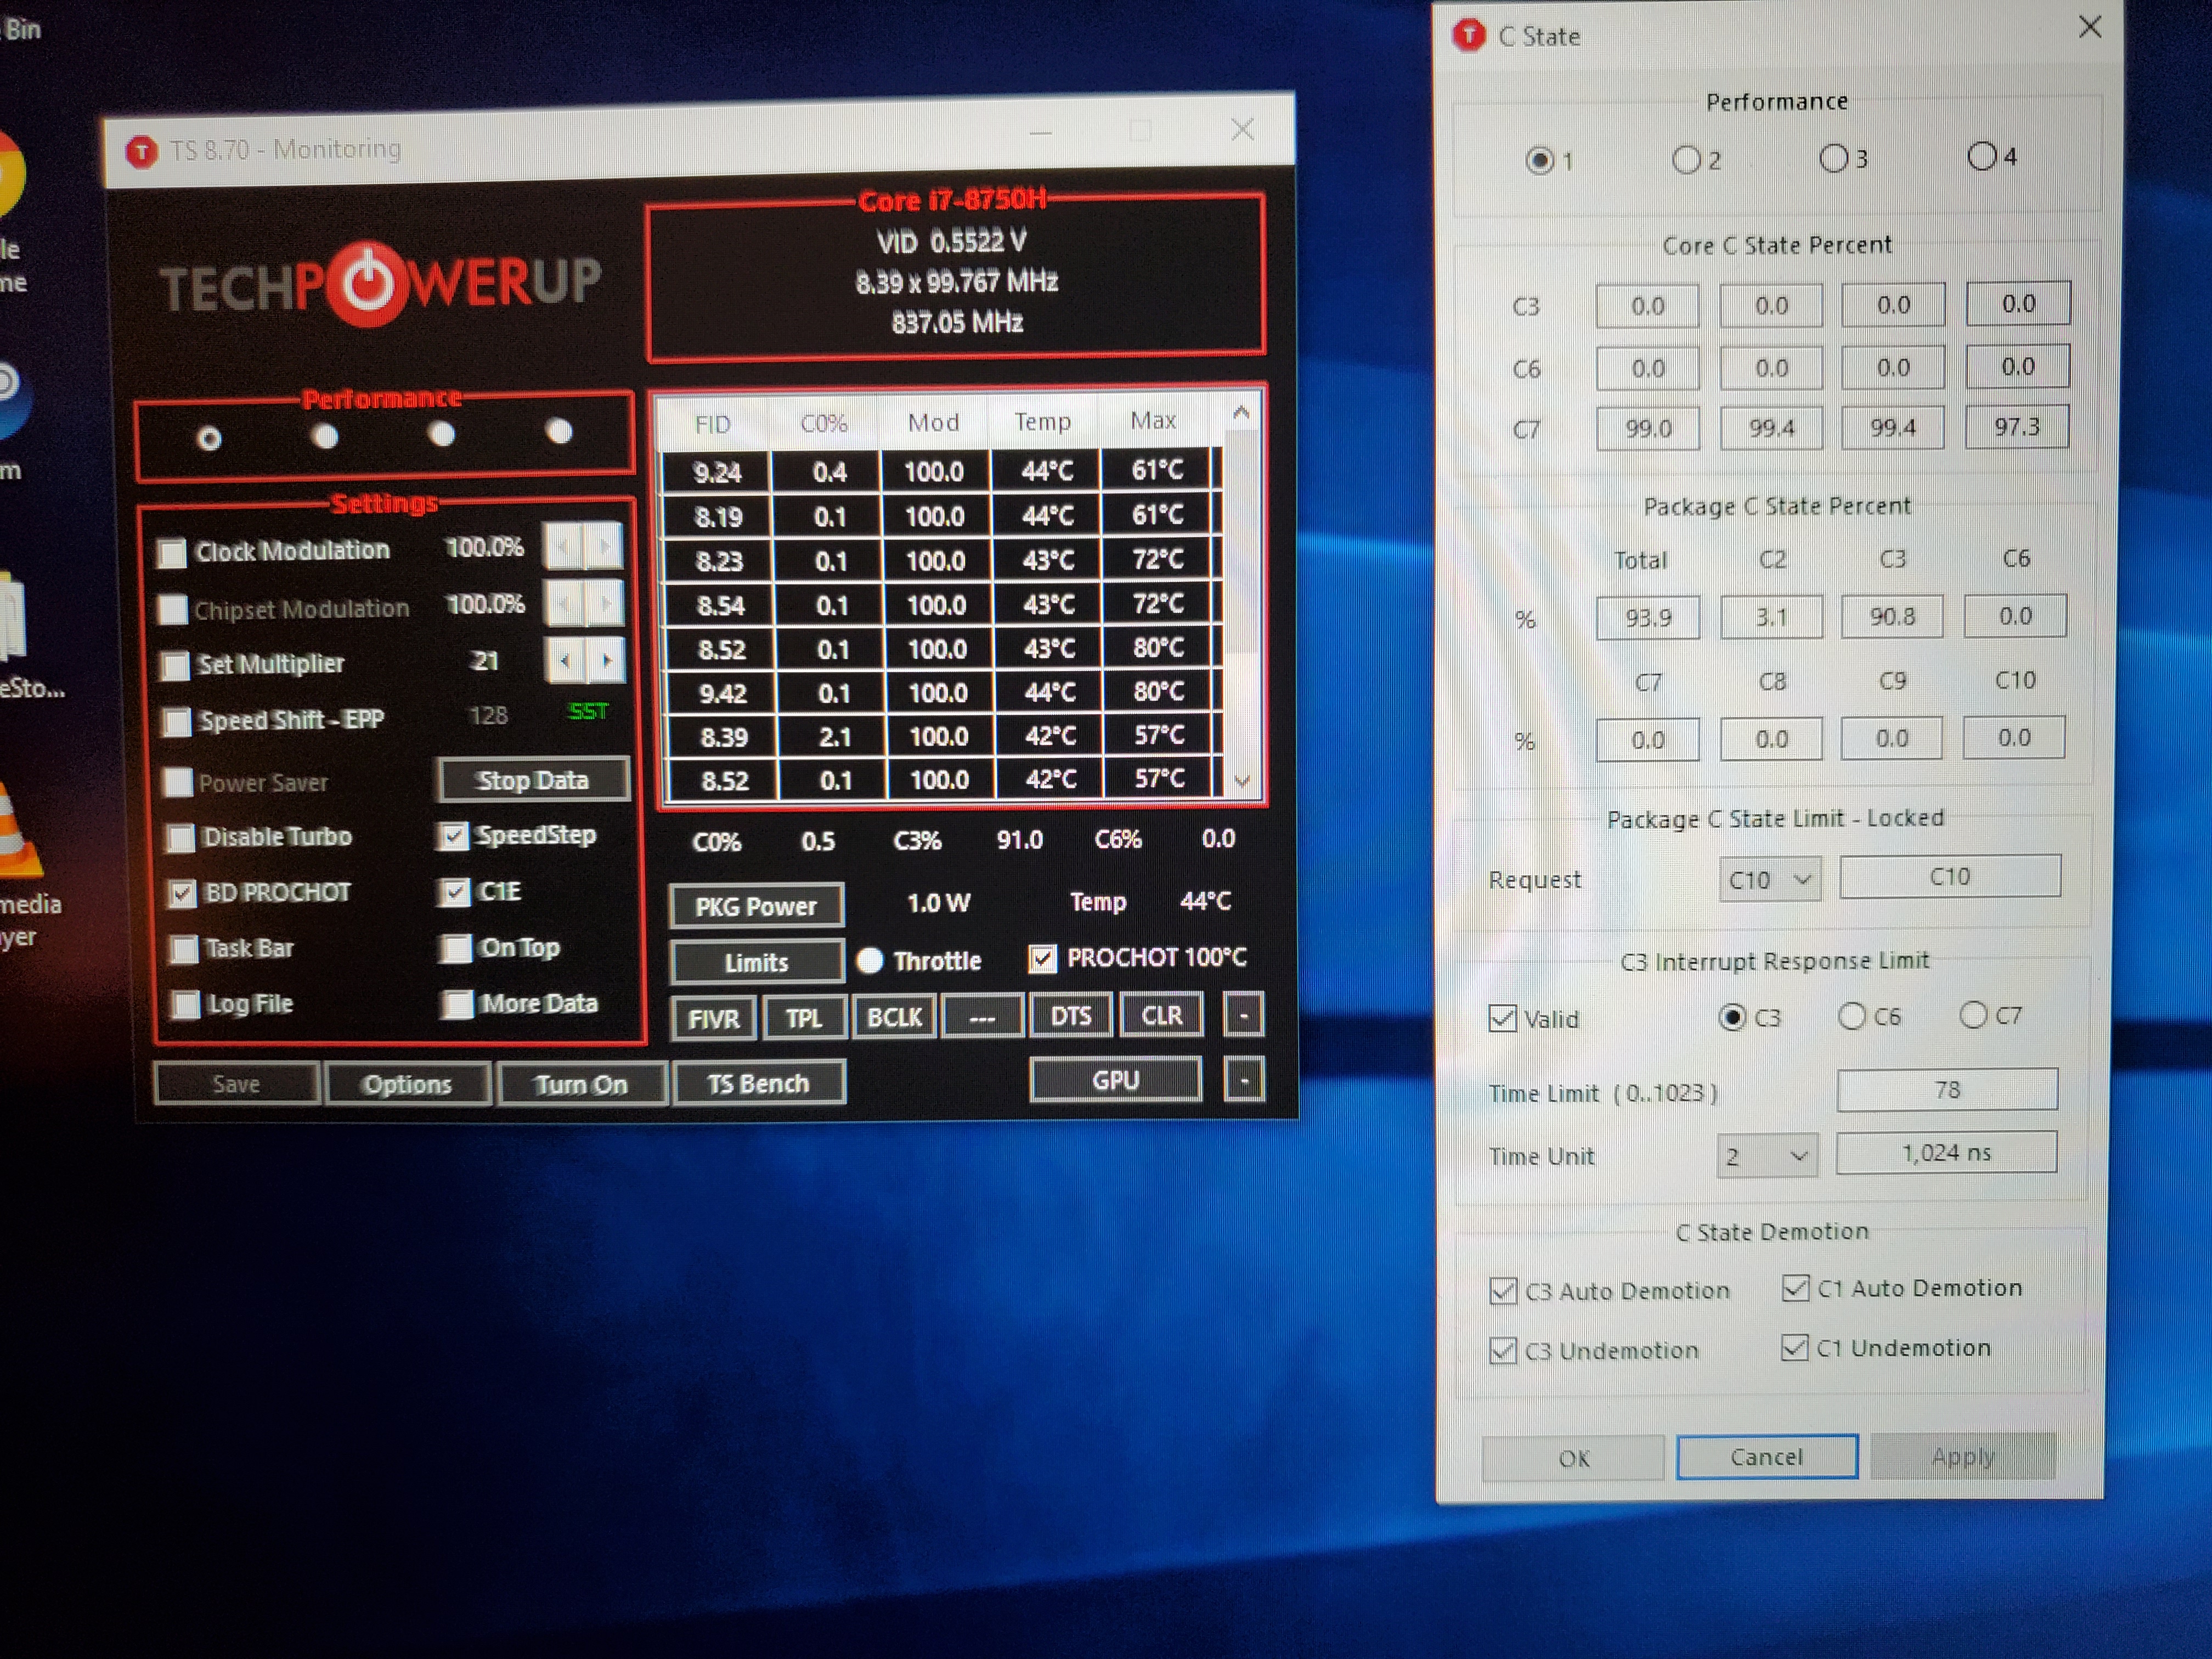The width and height of the screenshot is (2212, 1659).
Task: Click the ThrottleStop icon in Monitoring title bar
Action: click(141, 152)
